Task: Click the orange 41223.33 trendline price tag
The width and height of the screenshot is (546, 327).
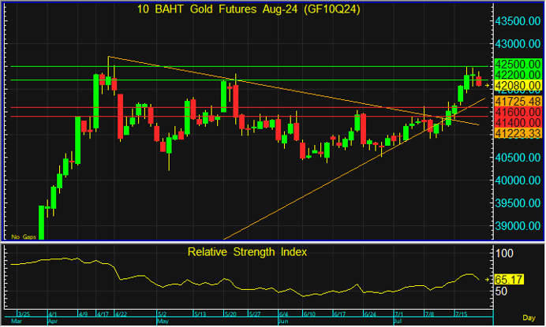Action: [x=517, y=135]
